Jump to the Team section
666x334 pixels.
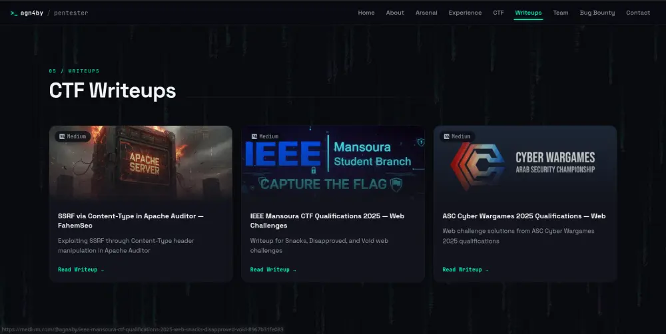(561, 13)
